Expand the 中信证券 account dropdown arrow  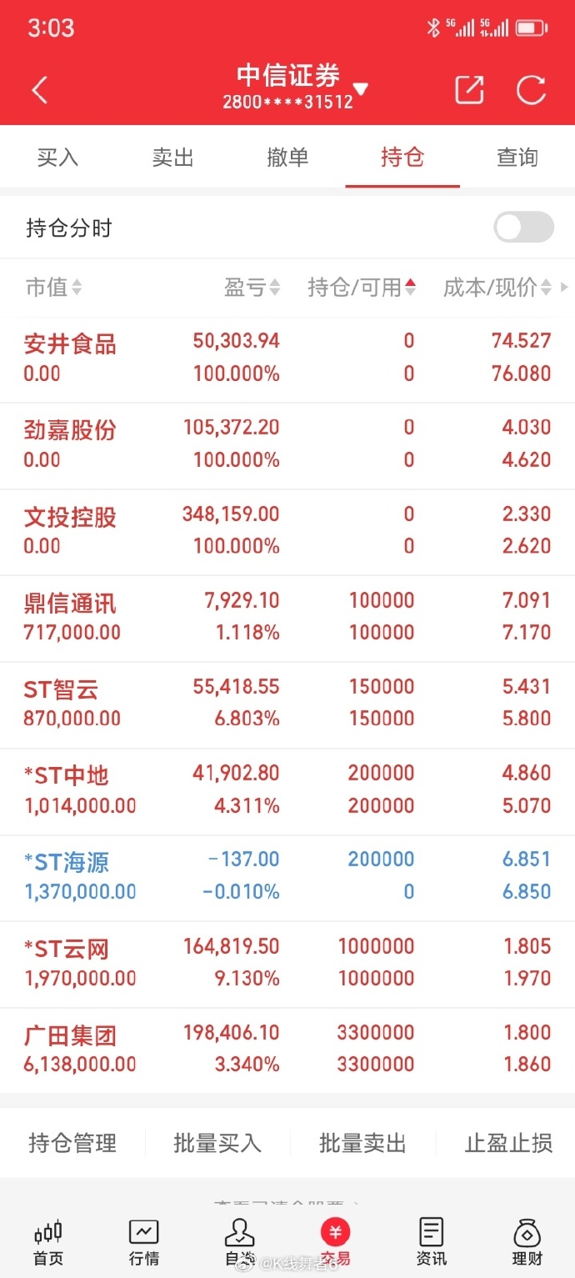361,89
